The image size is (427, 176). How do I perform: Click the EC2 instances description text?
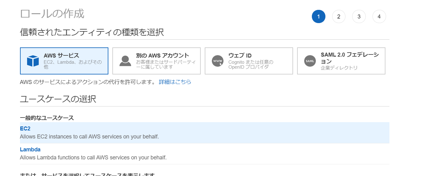click(89, 137)
